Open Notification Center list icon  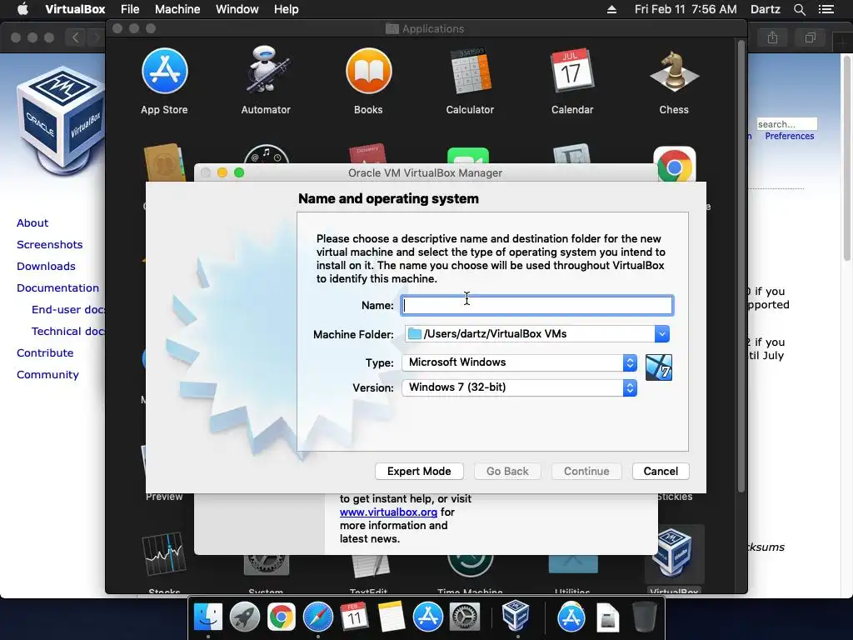826,9
